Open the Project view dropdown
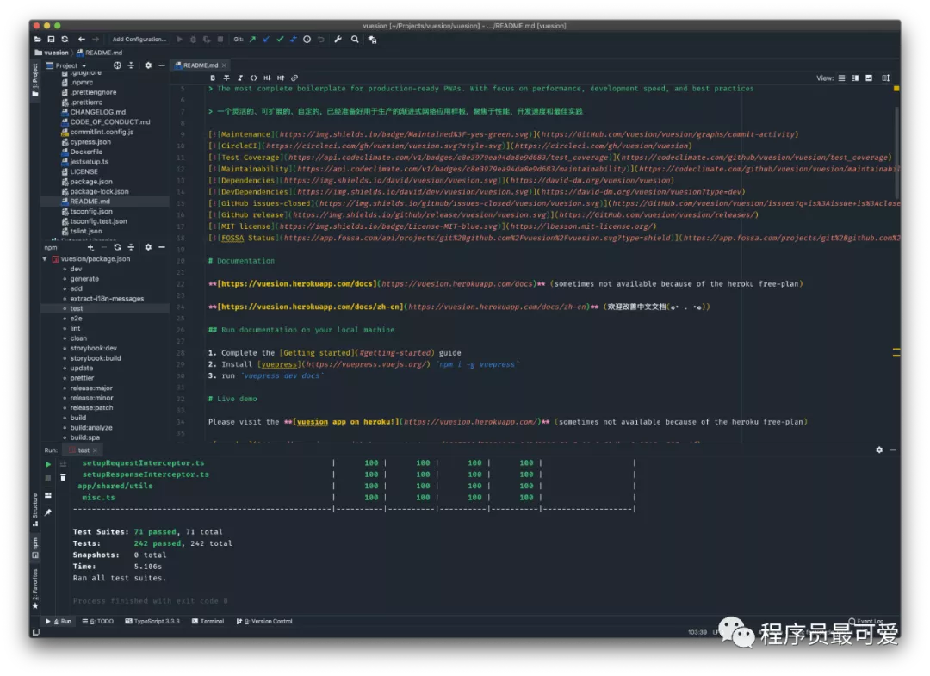Viewport: 930px width, 676px height. point(66,65)
